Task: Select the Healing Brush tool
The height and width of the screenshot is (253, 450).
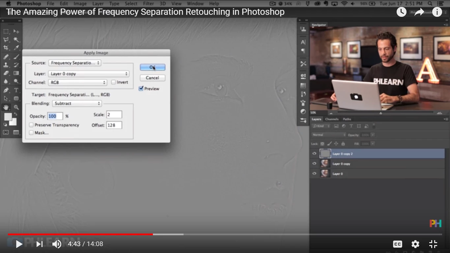Action: coord(6,57)
